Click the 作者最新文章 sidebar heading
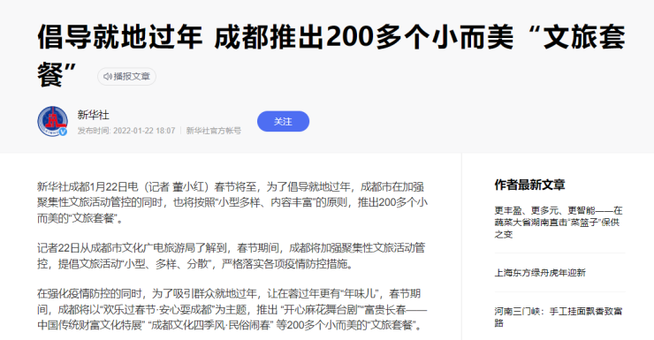Screen dimensions: 654x340 (x=529, y=185)
